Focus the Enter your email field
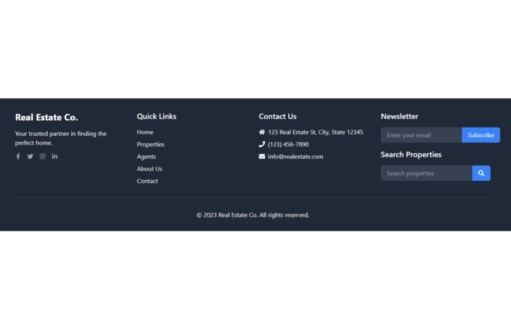 click(421, 135)
